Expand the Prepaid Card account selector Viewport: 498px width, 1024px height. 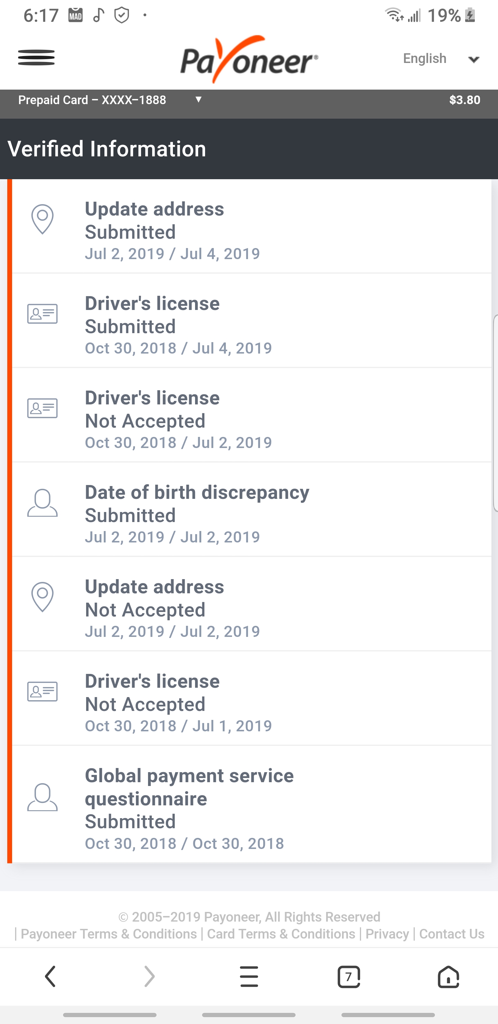pos(110,100)
